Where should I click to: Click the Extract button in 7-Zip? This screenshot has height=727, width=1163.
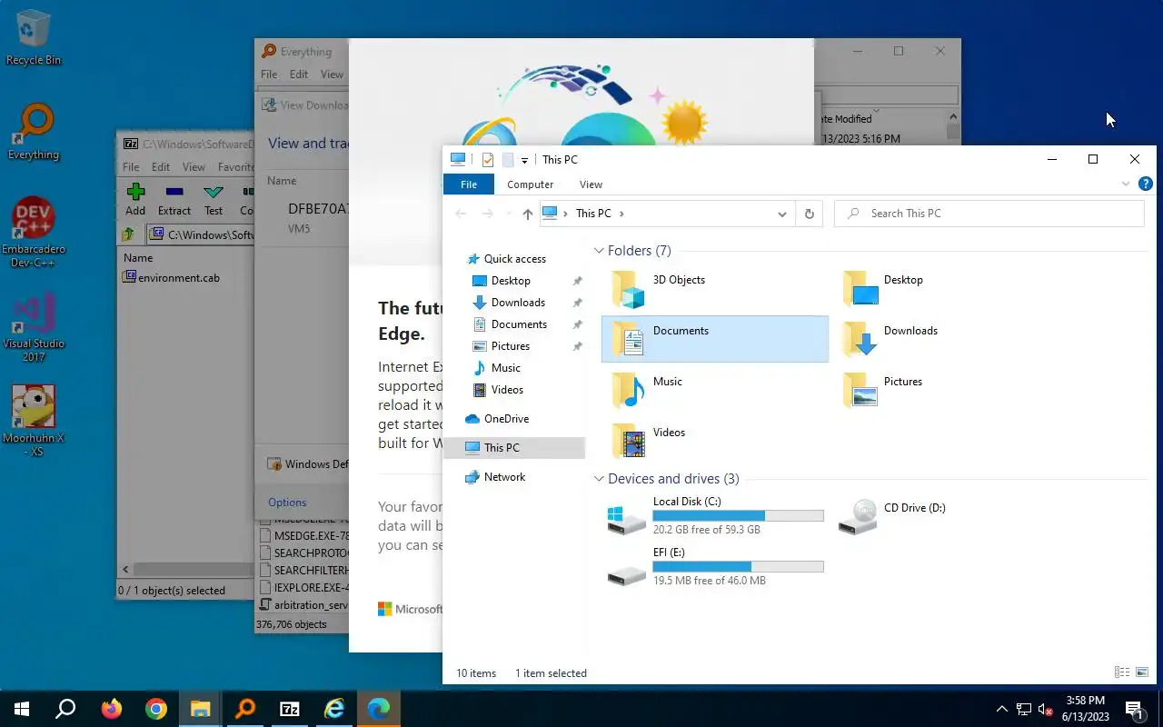point(174,199)
